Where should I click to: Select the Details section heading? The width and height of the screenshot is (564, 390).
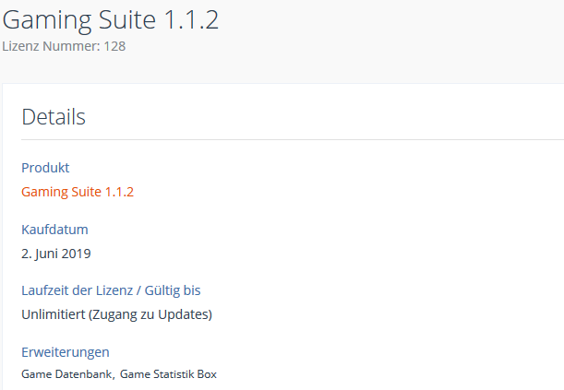[54, 117]
